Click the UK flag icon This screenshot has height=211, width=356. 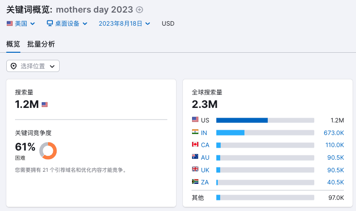(195, 170)
